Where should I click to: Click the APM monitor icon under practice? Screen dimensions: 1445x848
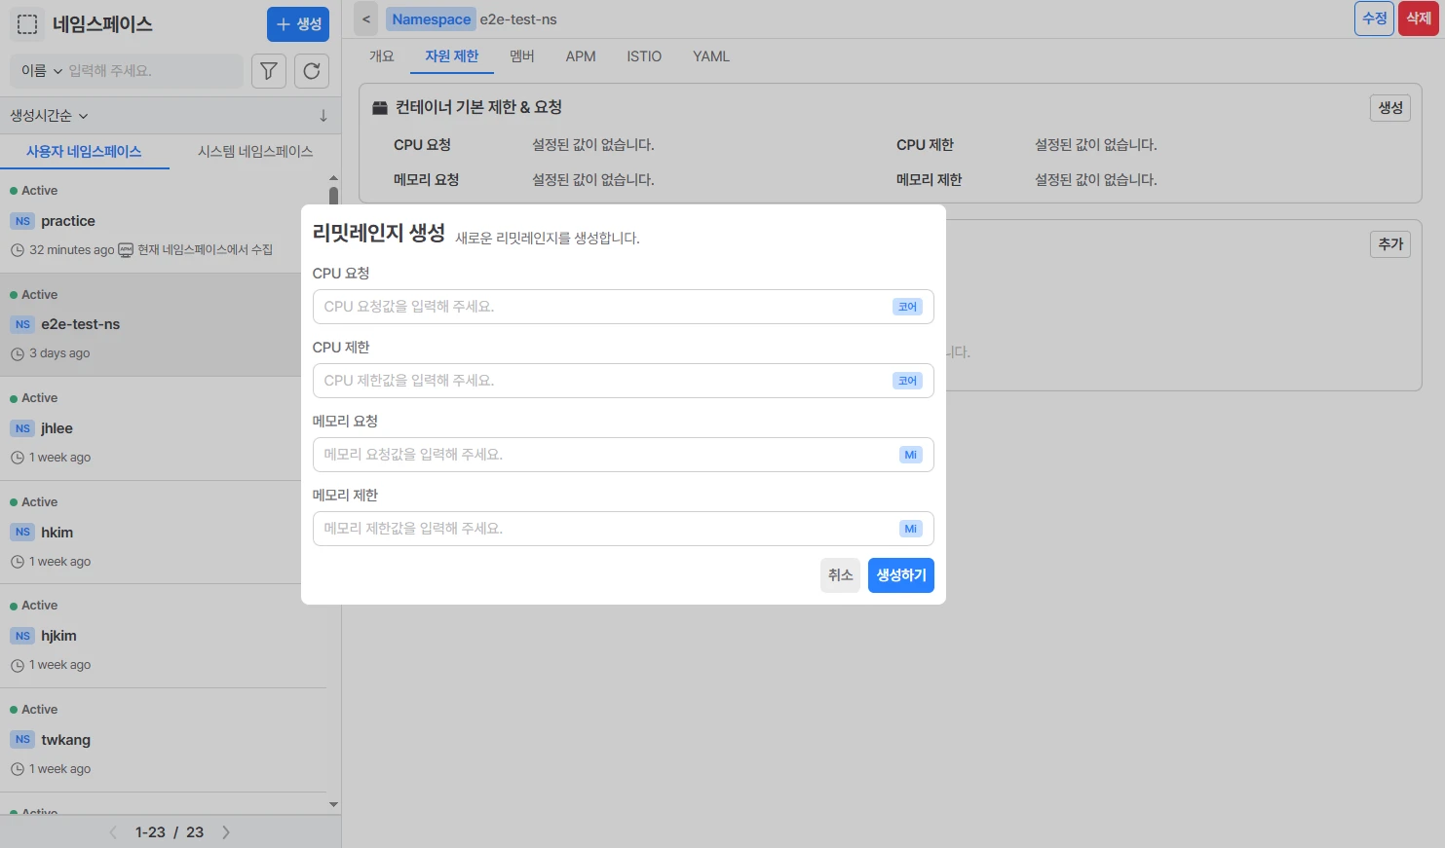126,250
